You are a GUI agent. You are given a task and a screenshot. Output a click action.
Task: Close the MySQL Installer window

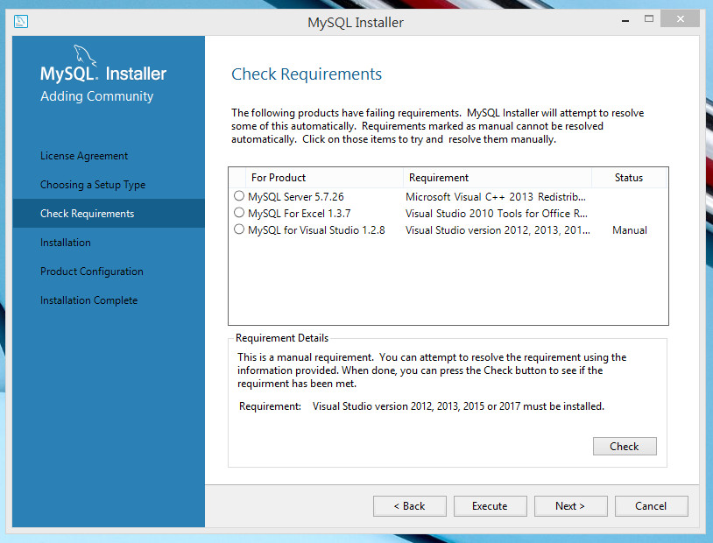pos(681,18)
